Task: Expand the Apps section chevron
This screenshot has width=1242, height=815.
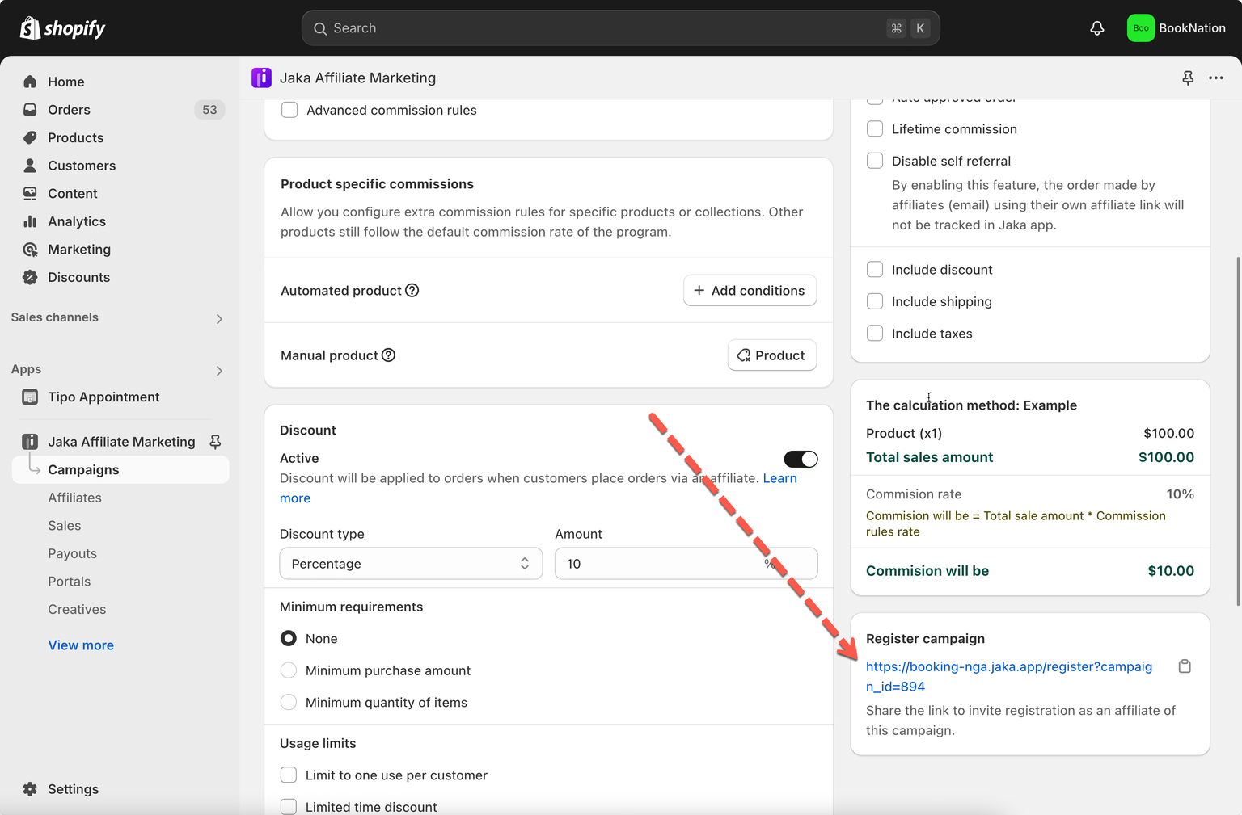Action: [x=219, y=371]
